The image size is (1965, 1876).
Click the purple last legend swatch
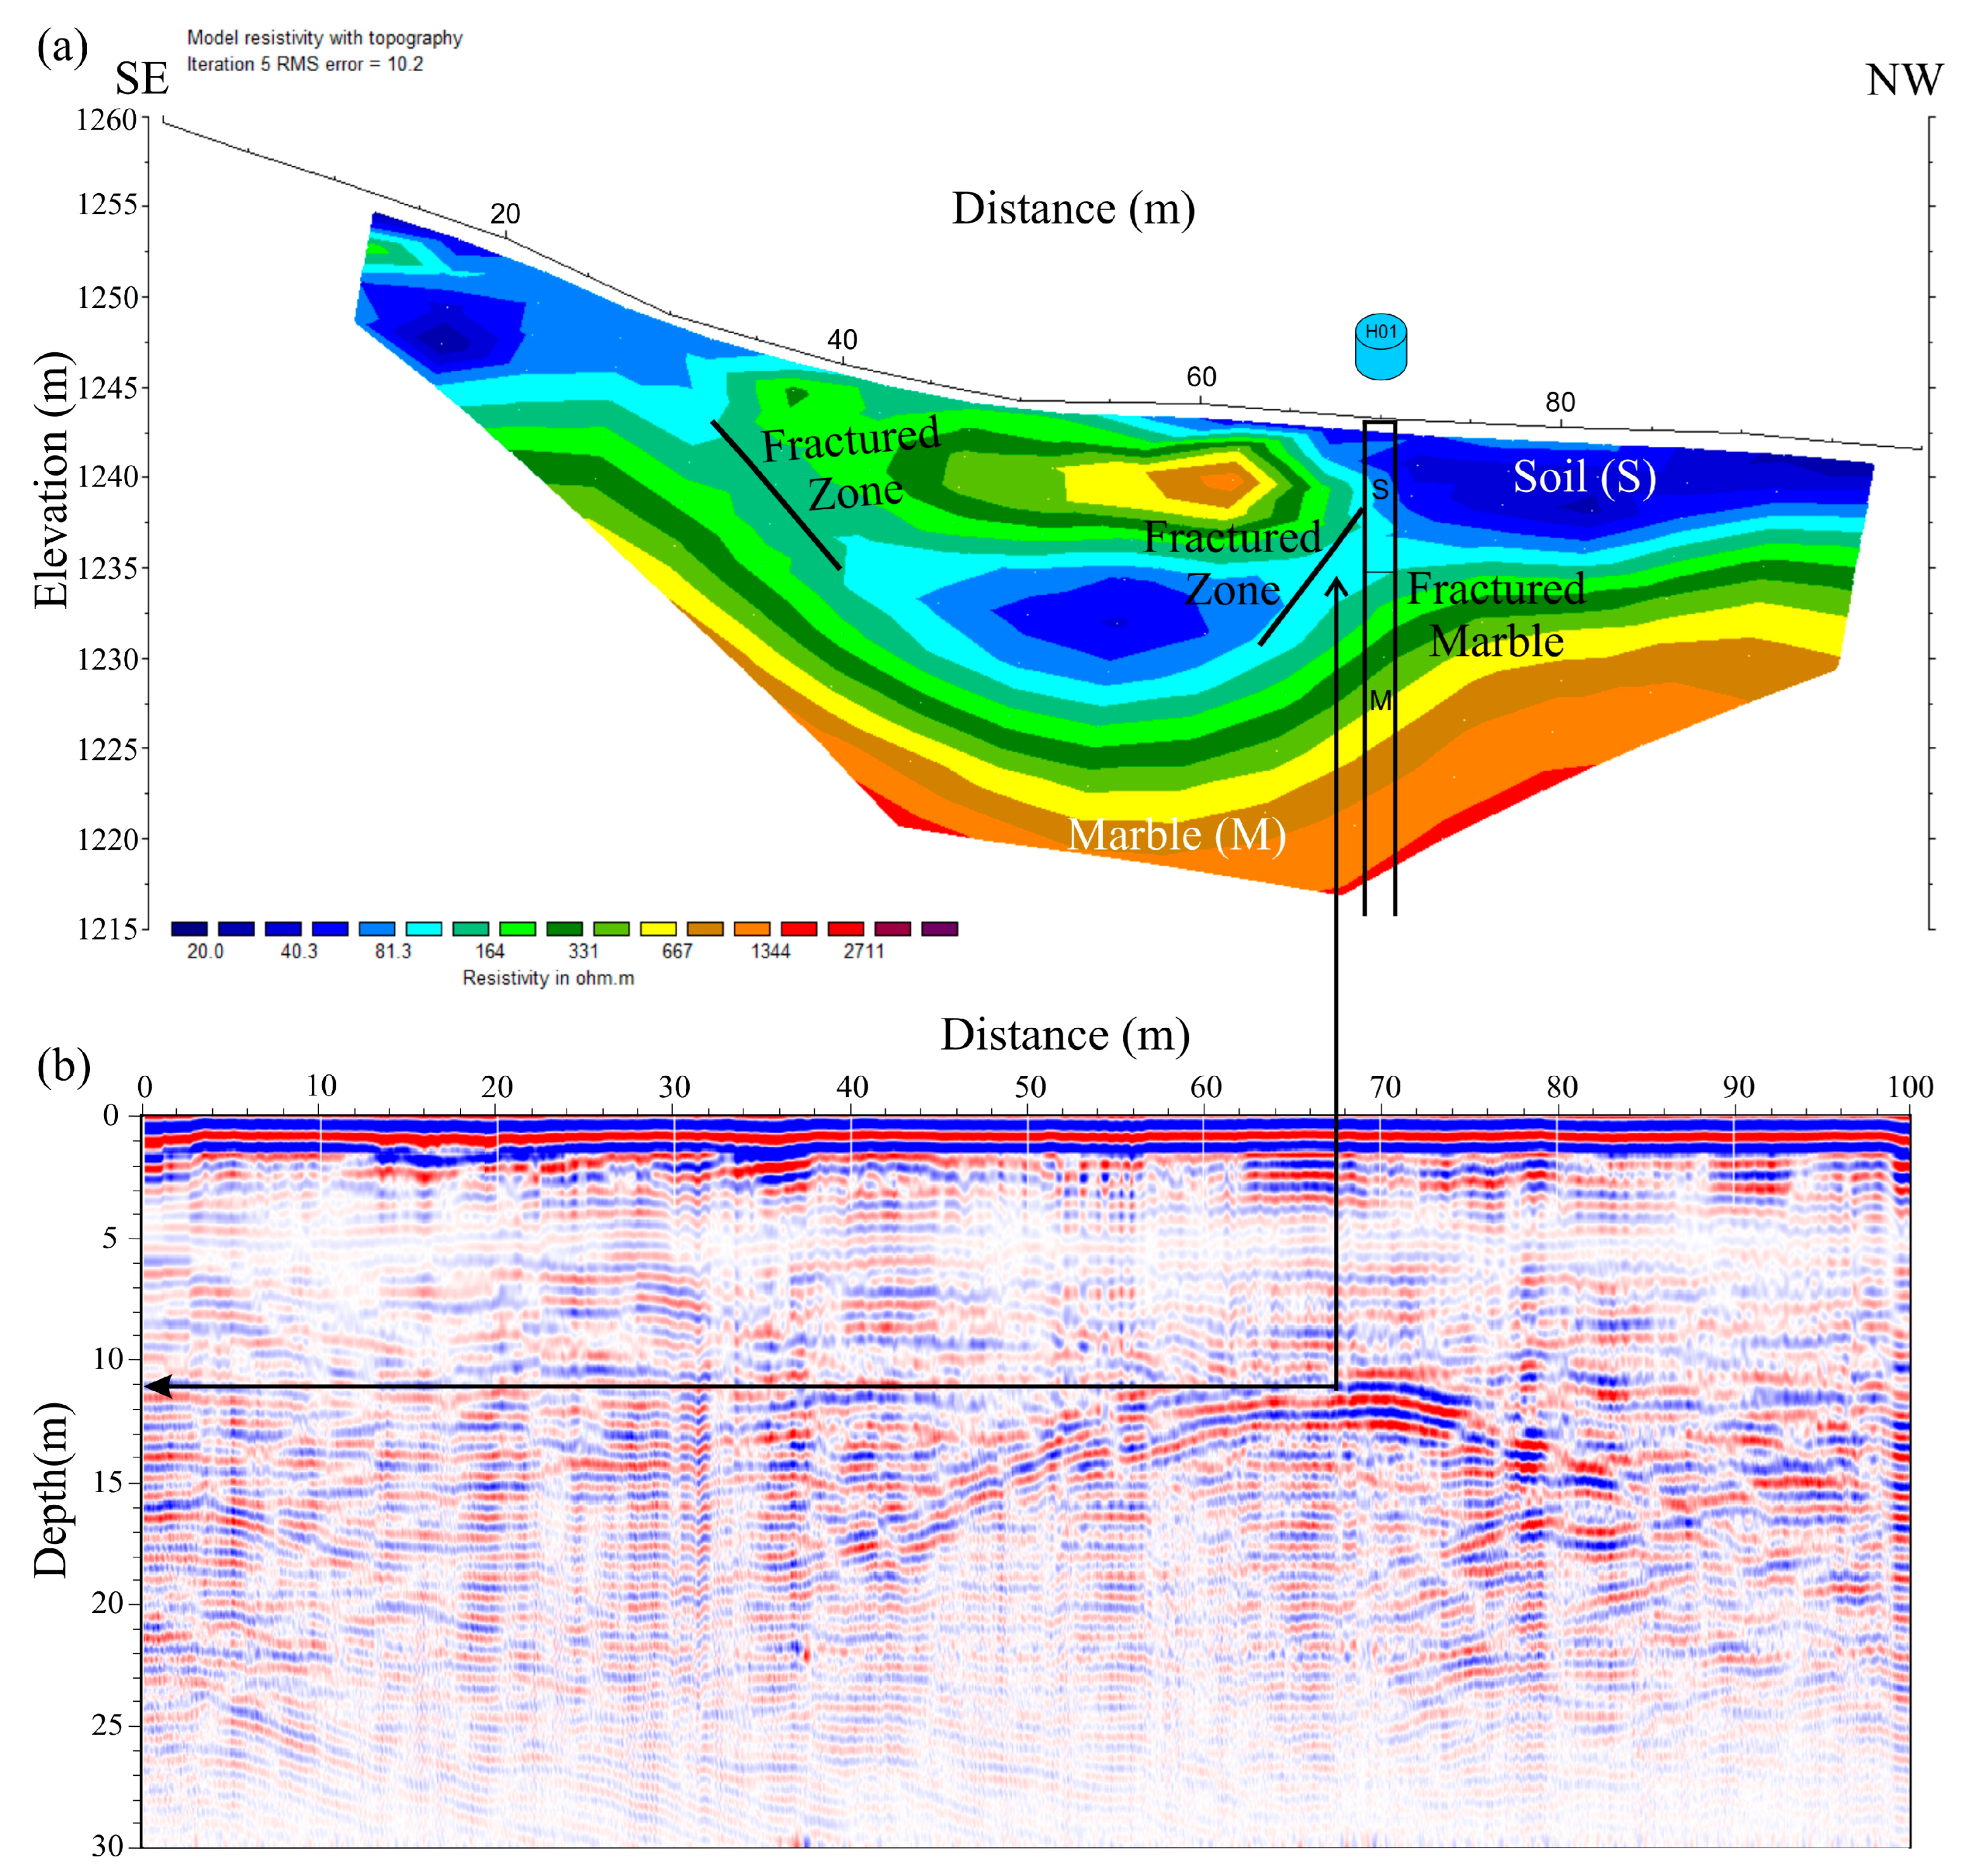[x=939, y=929]
